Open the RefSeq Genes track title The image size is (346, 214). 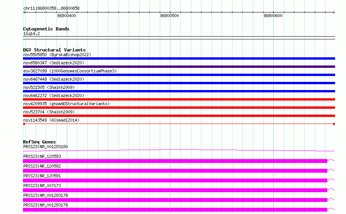tap(39, 142)
